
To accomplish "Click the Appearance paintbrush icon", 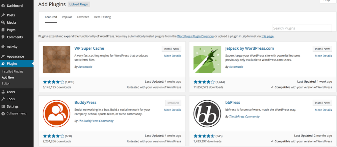I will [3, 56].
